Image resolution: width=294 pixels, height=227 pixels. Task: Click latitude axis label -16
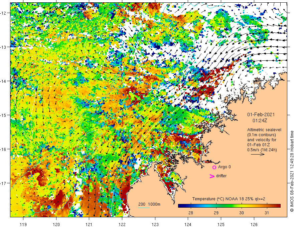(4, 149)
